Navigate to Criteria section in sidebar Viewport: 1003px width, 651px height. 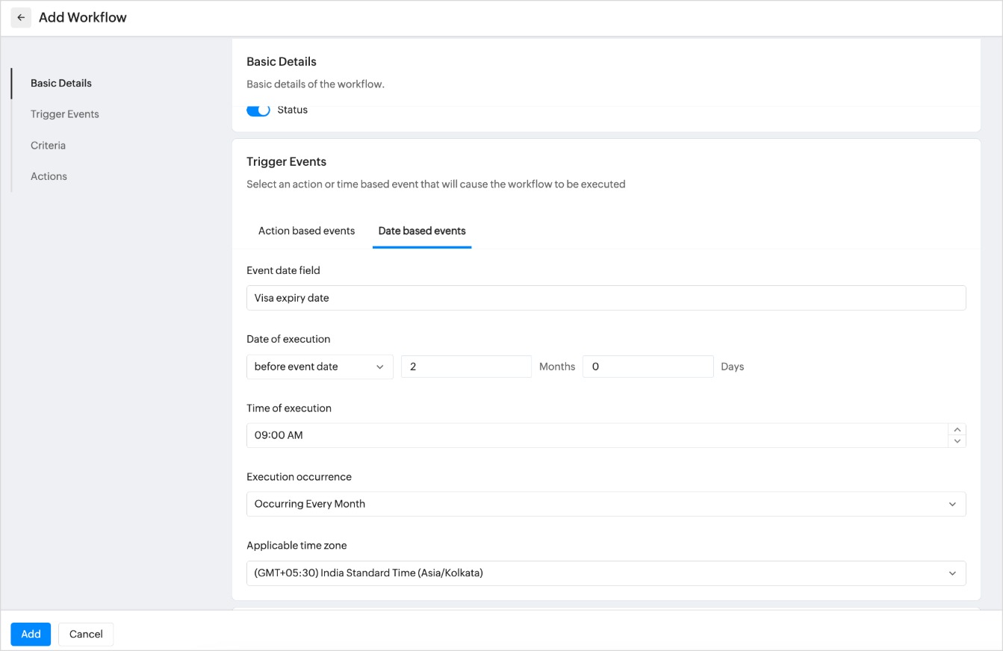[48, 146]
